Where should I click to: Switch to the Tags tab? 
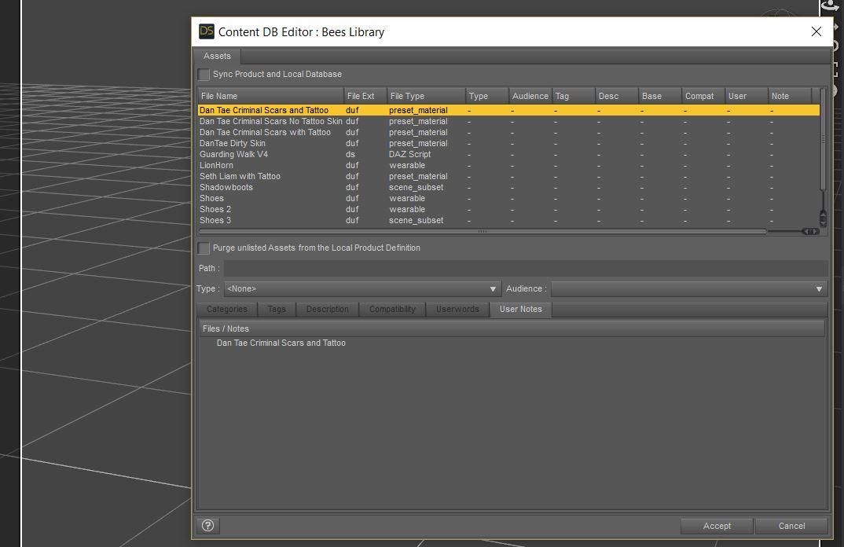pyautogui.click(x=277, y=309)
